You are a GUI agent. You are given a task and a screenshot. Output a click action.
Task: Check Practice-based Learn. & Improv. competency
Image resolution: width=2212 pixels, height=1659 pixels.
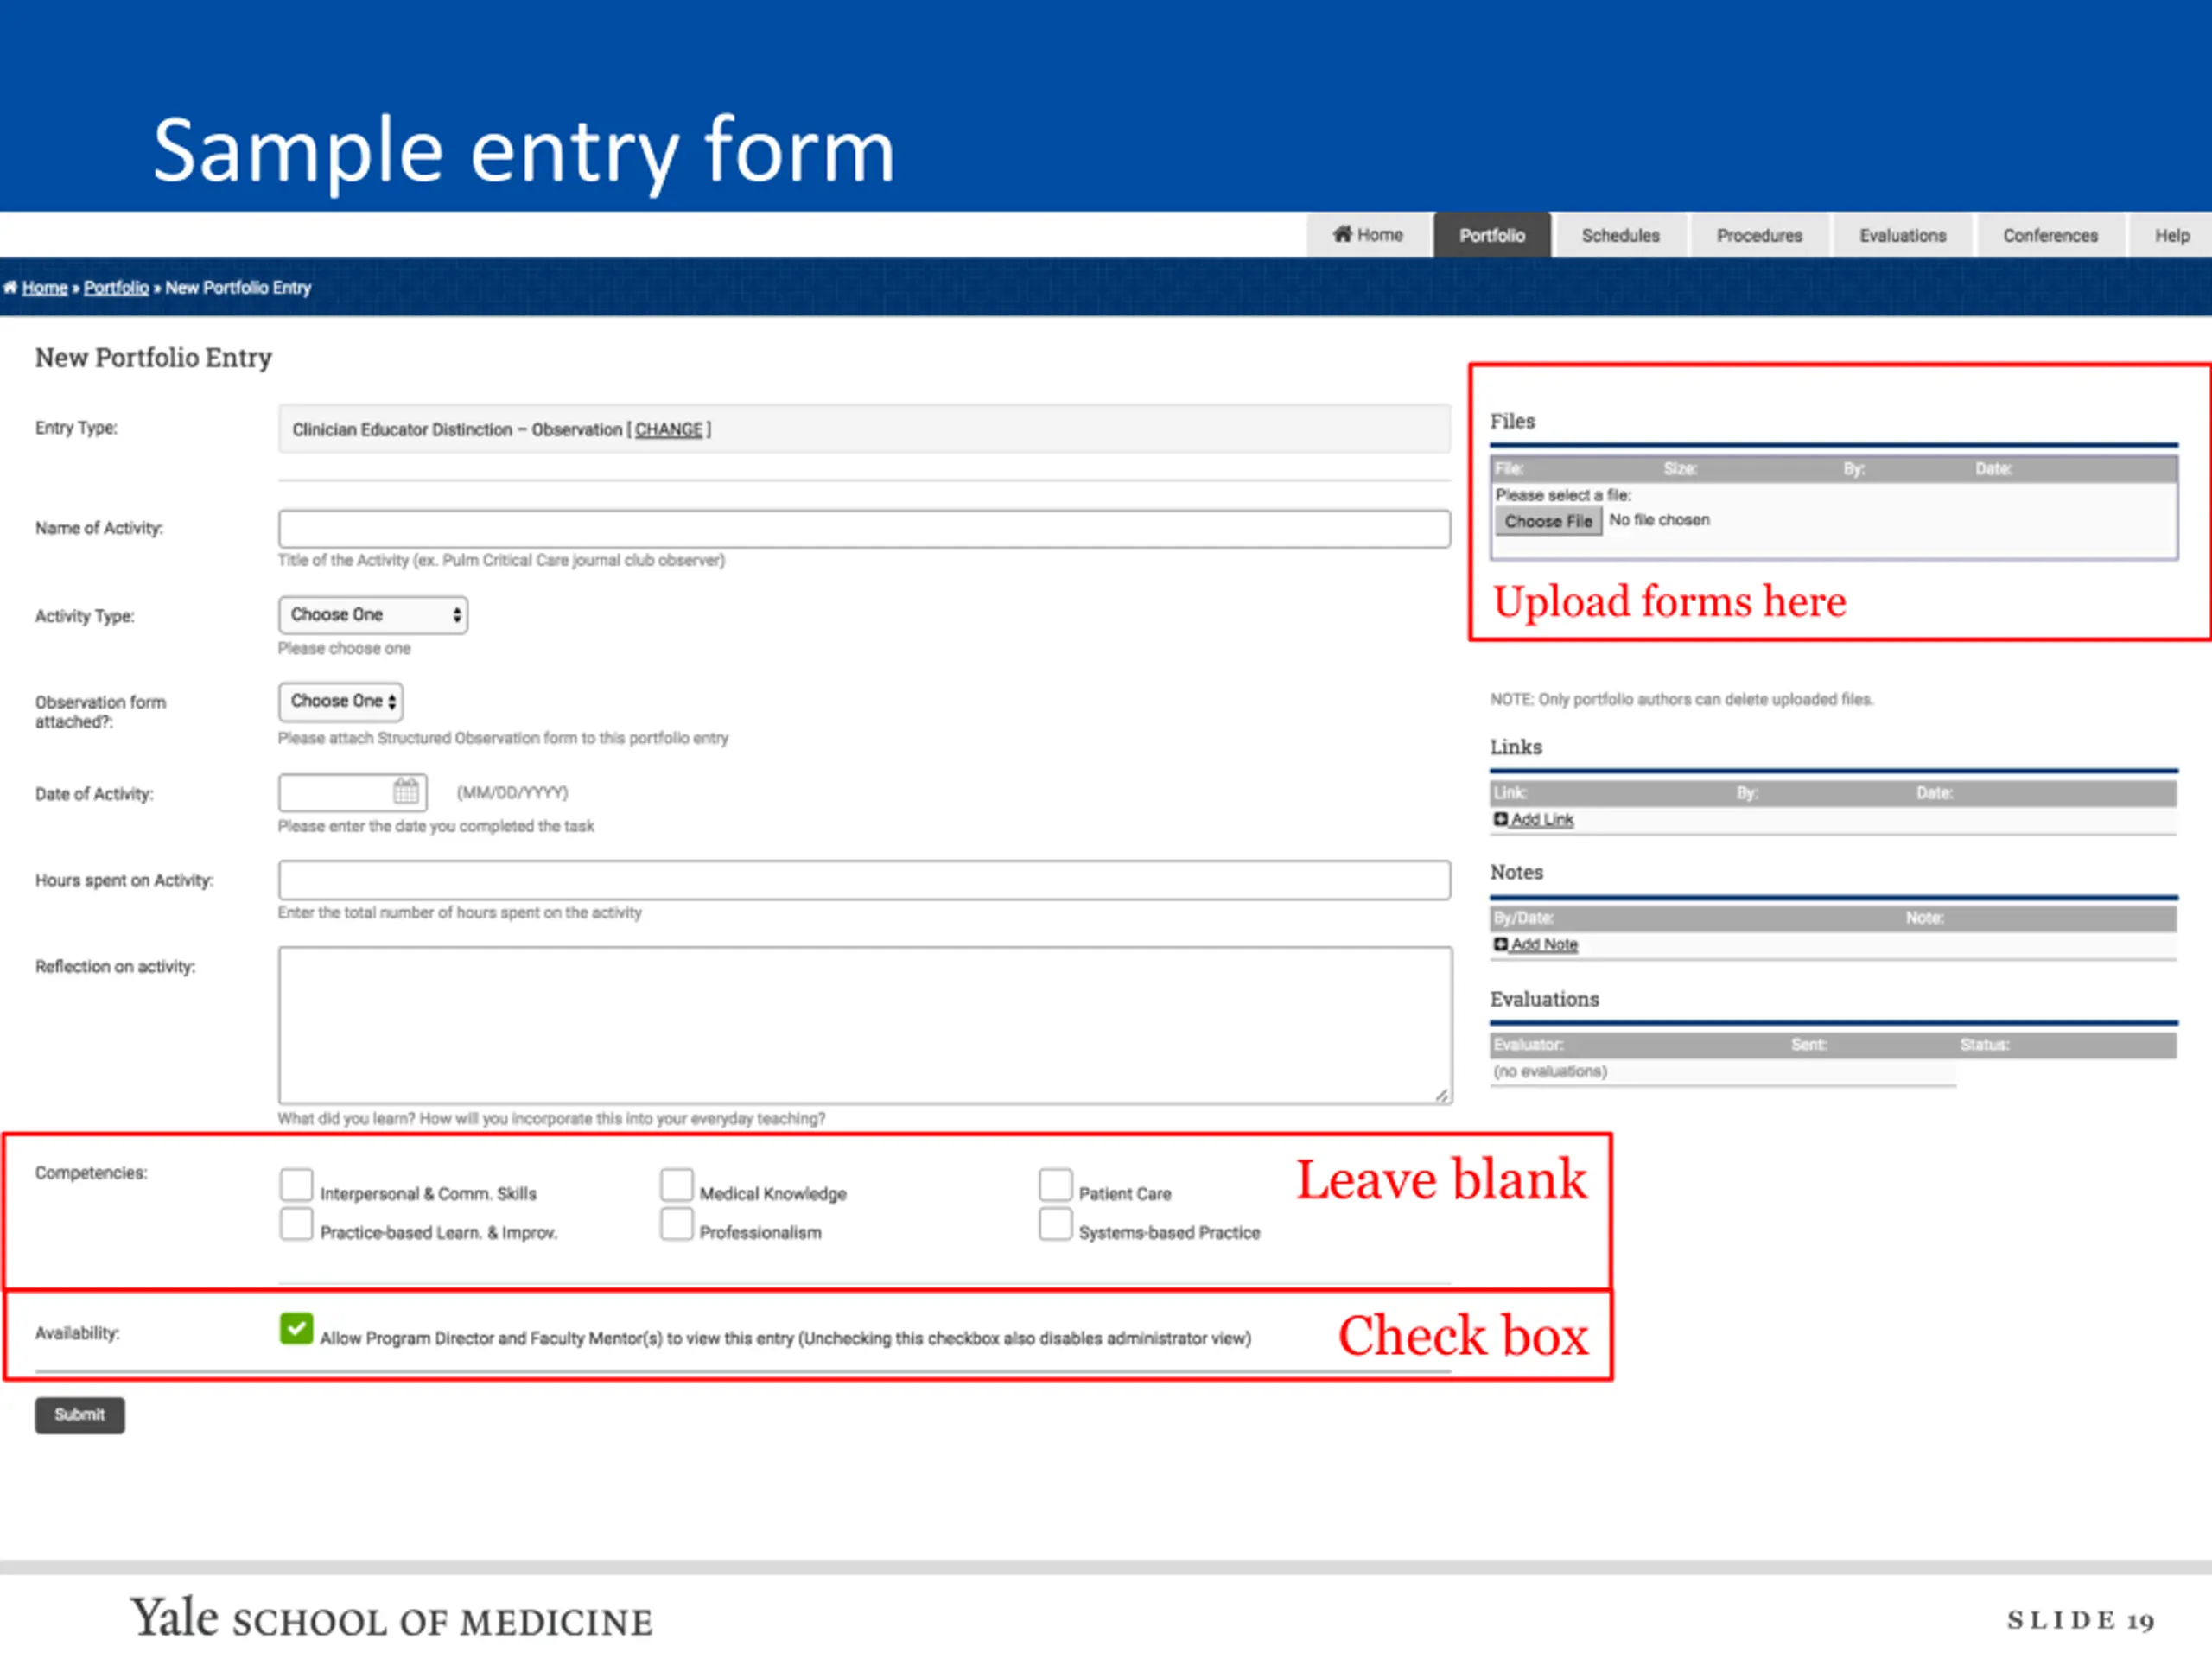296,1224
